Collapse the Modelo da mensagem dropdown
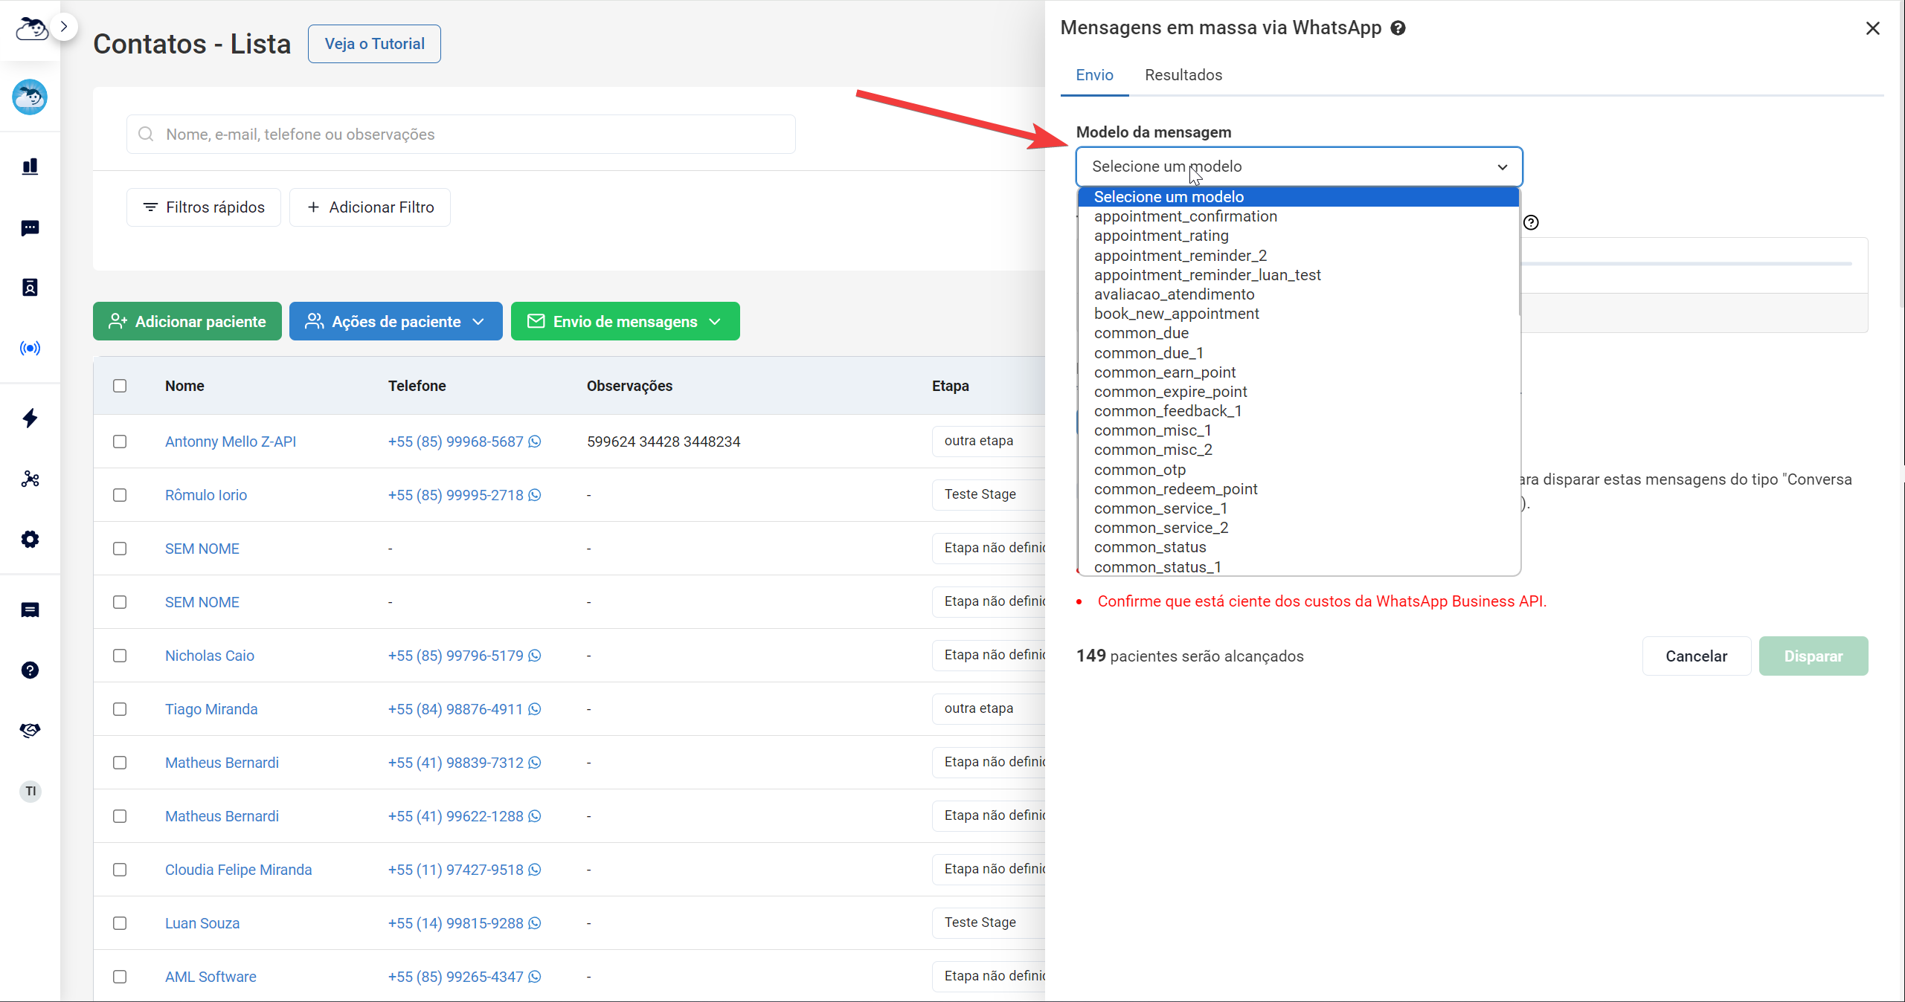Image resolution: width=1905 pixels, height=1002 pixels. tap(1299, 167)
